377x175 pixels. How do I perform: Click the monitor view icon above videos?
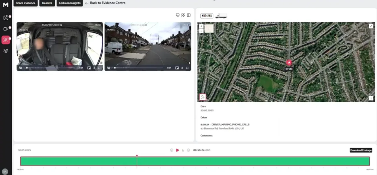(178, 15)
